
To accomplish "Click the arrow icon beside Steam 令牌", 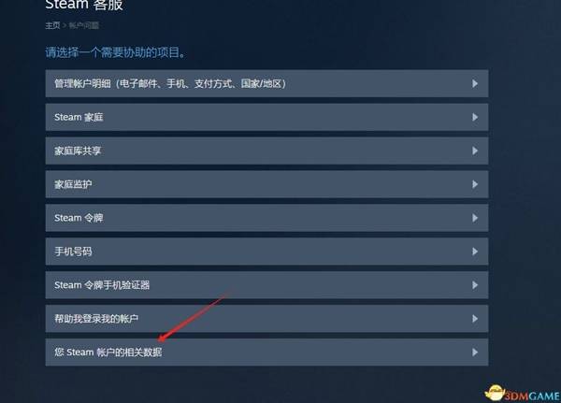I will coord(475,218).
